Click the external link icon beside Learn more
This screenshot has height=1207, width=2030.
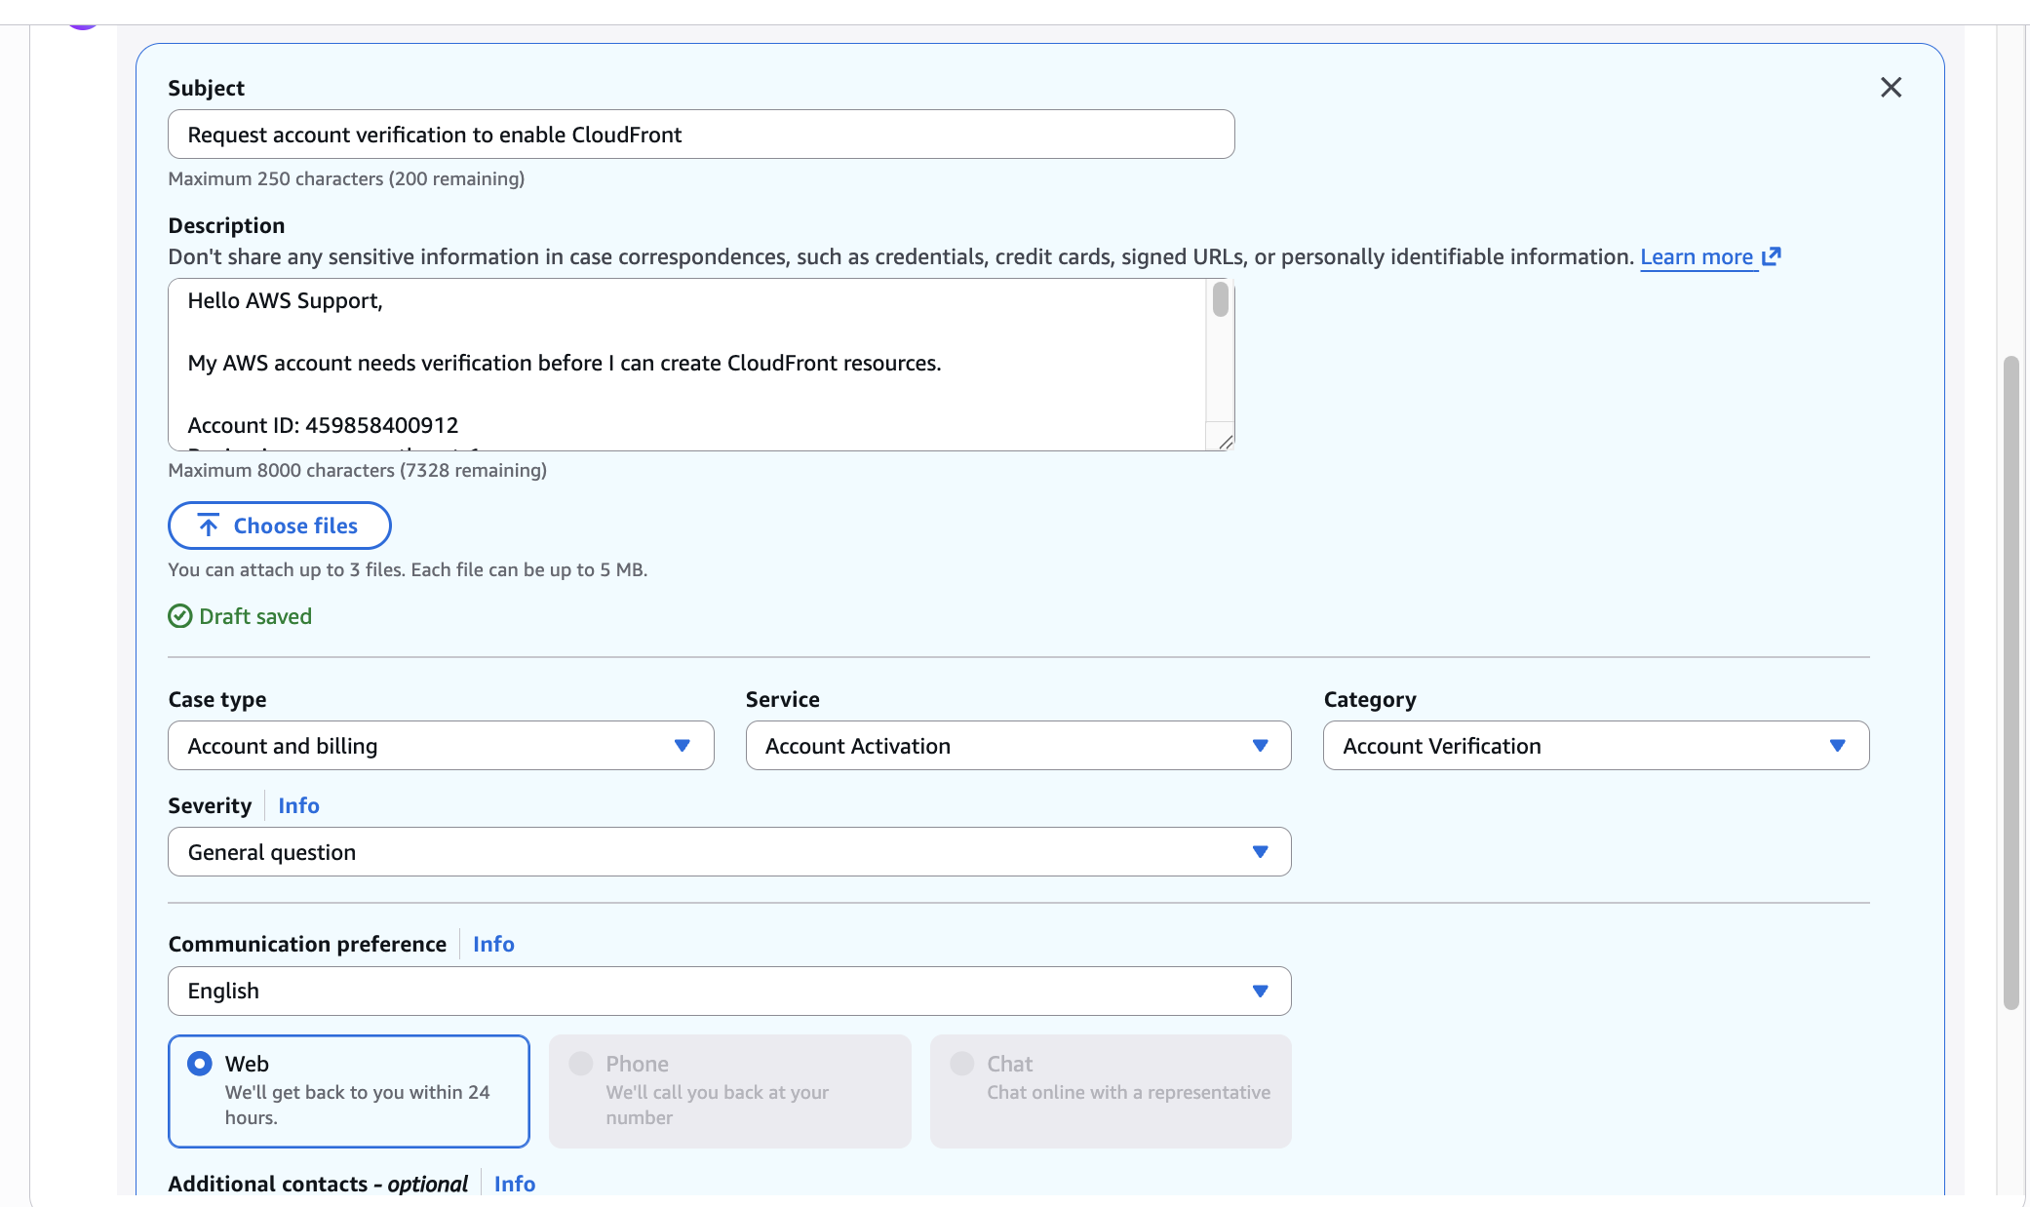click(x=1772, y=256)
